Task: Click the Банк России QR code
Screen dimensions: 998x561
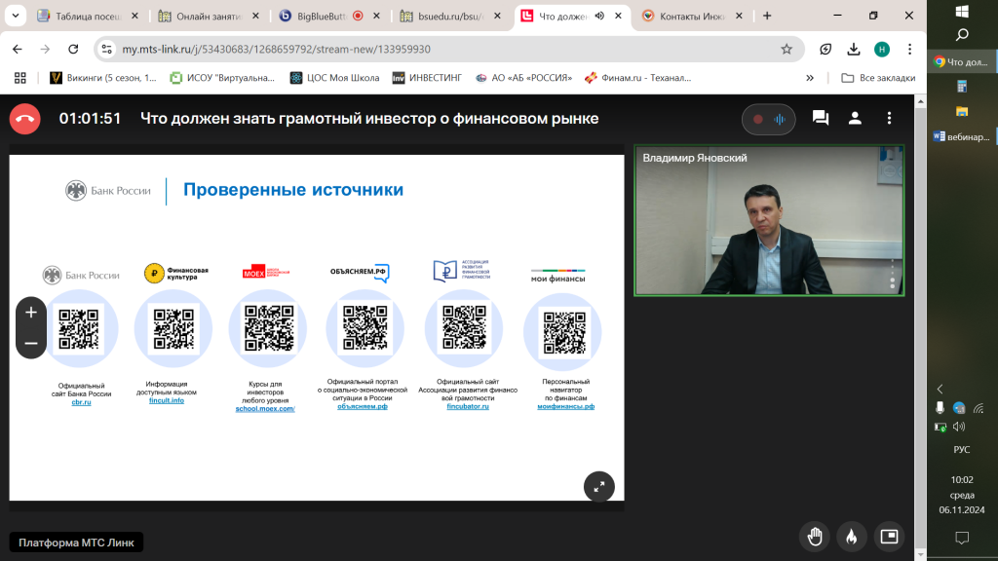Action: tap(79, 329)
